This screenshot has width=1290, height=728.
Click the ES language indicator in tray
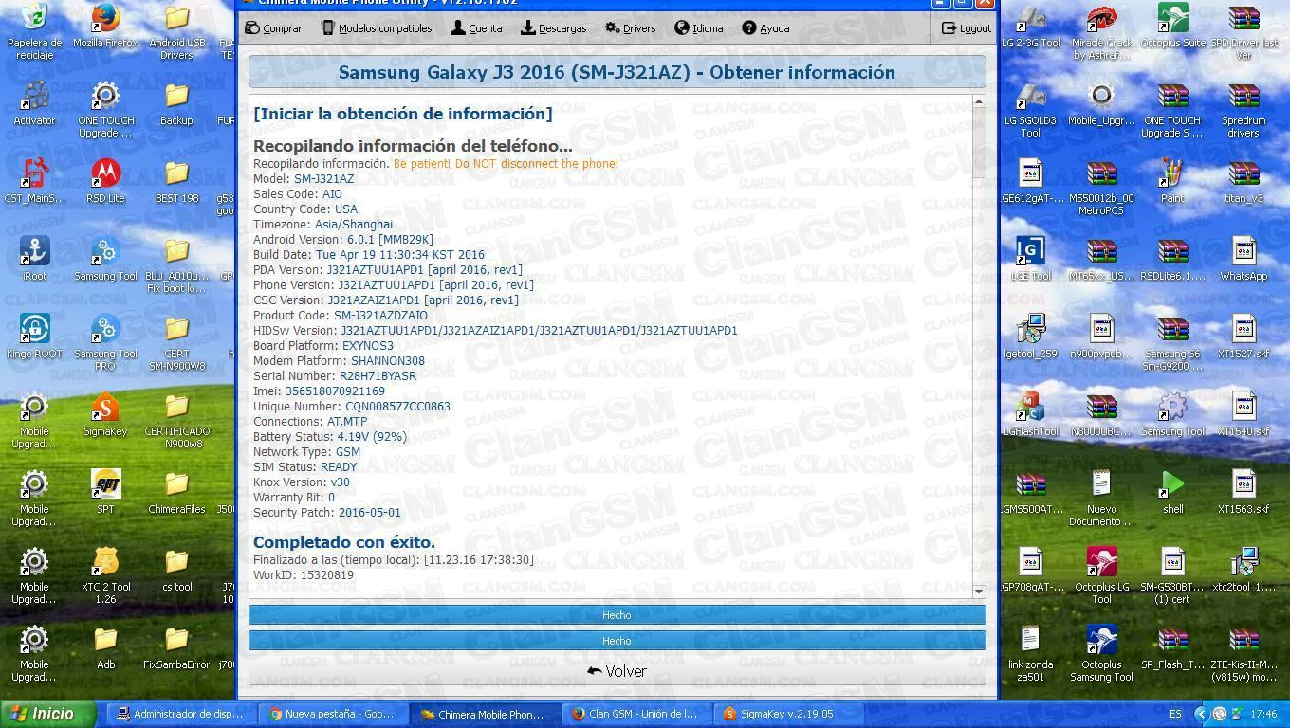click(x=1176, y=714)
